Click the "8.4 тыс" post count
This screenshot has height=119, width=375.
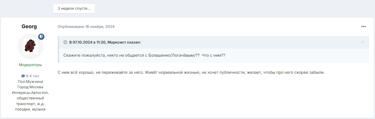[32, 76]
